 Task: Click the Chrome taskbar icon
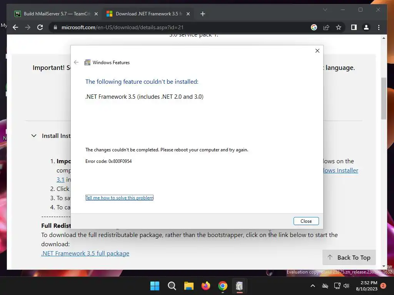(x=223, y=286)
